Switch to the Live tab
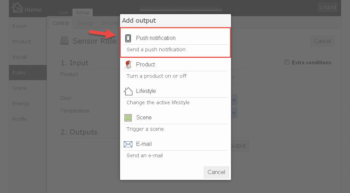Image resolution: width=350 pixels, height=193 pixels. click(x=63, y=13)
